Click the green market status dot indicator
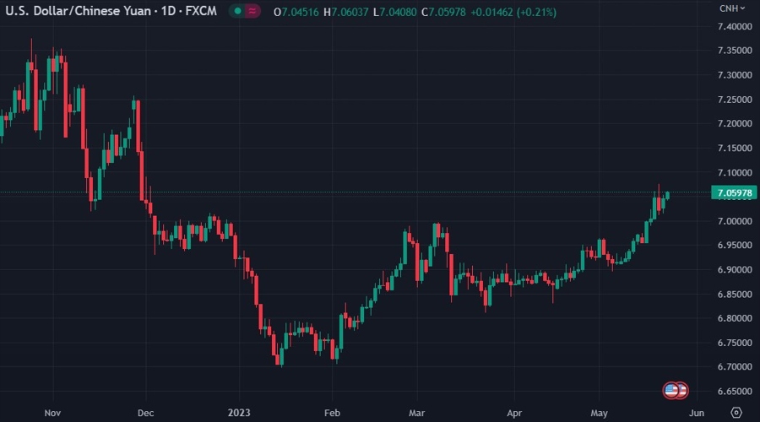The height and width of the screenshot is (422, 760). pos(237,11)
